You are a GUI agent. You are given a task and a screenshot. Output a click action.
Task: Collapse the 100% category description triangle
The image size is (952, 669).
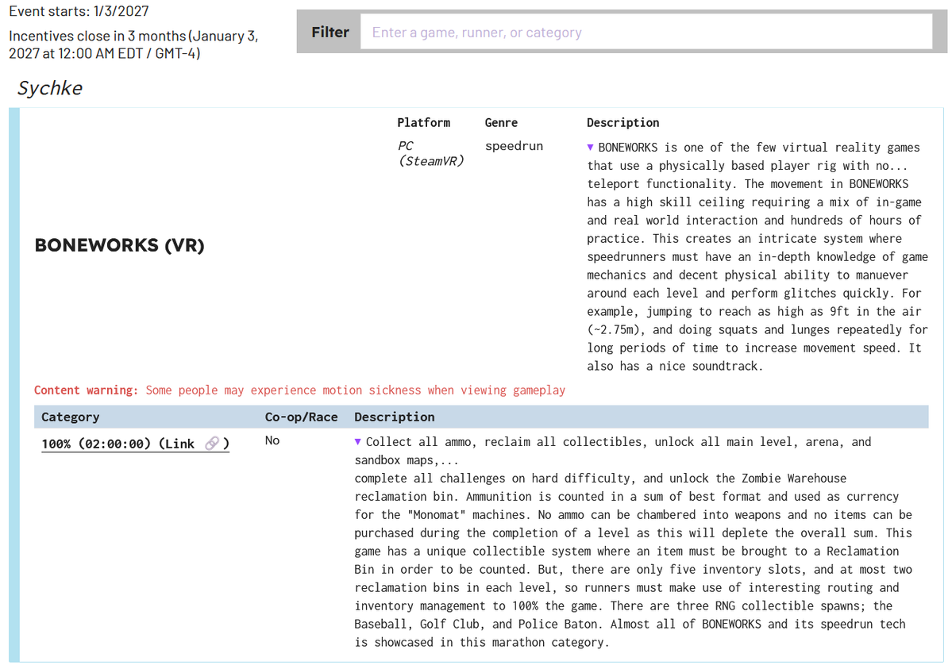(x=357, y=441)
